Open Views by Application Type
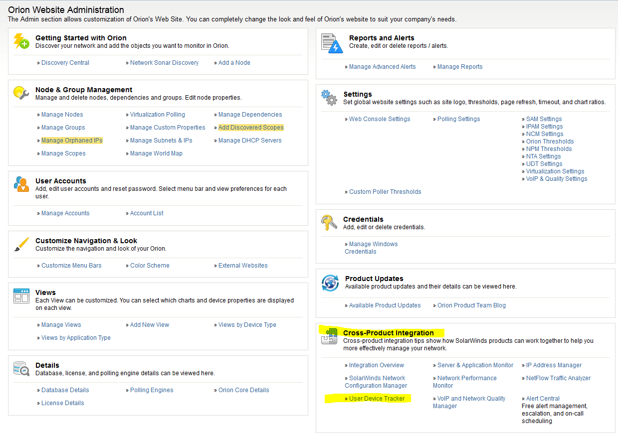The height and width of the screenshot is (435, 618). tap(76, 338)
